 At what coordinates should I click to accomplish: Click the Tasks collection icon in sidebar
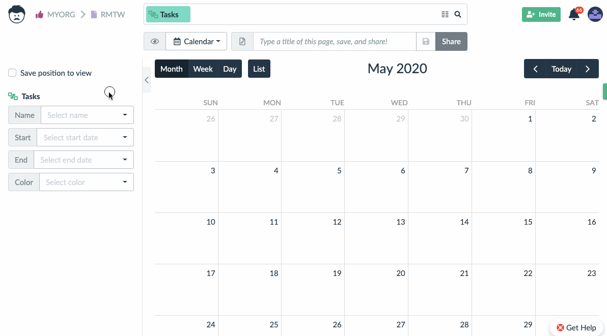13,96
